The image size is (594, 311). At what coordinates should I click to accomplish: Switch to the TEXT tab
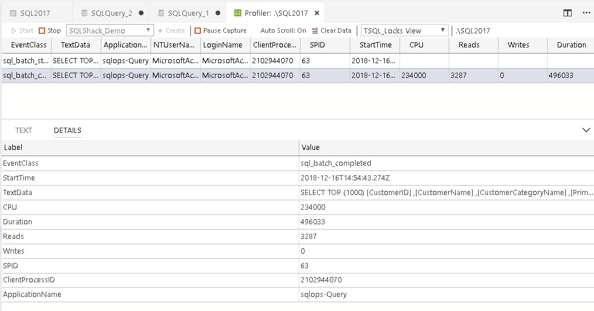coord(24,131)
